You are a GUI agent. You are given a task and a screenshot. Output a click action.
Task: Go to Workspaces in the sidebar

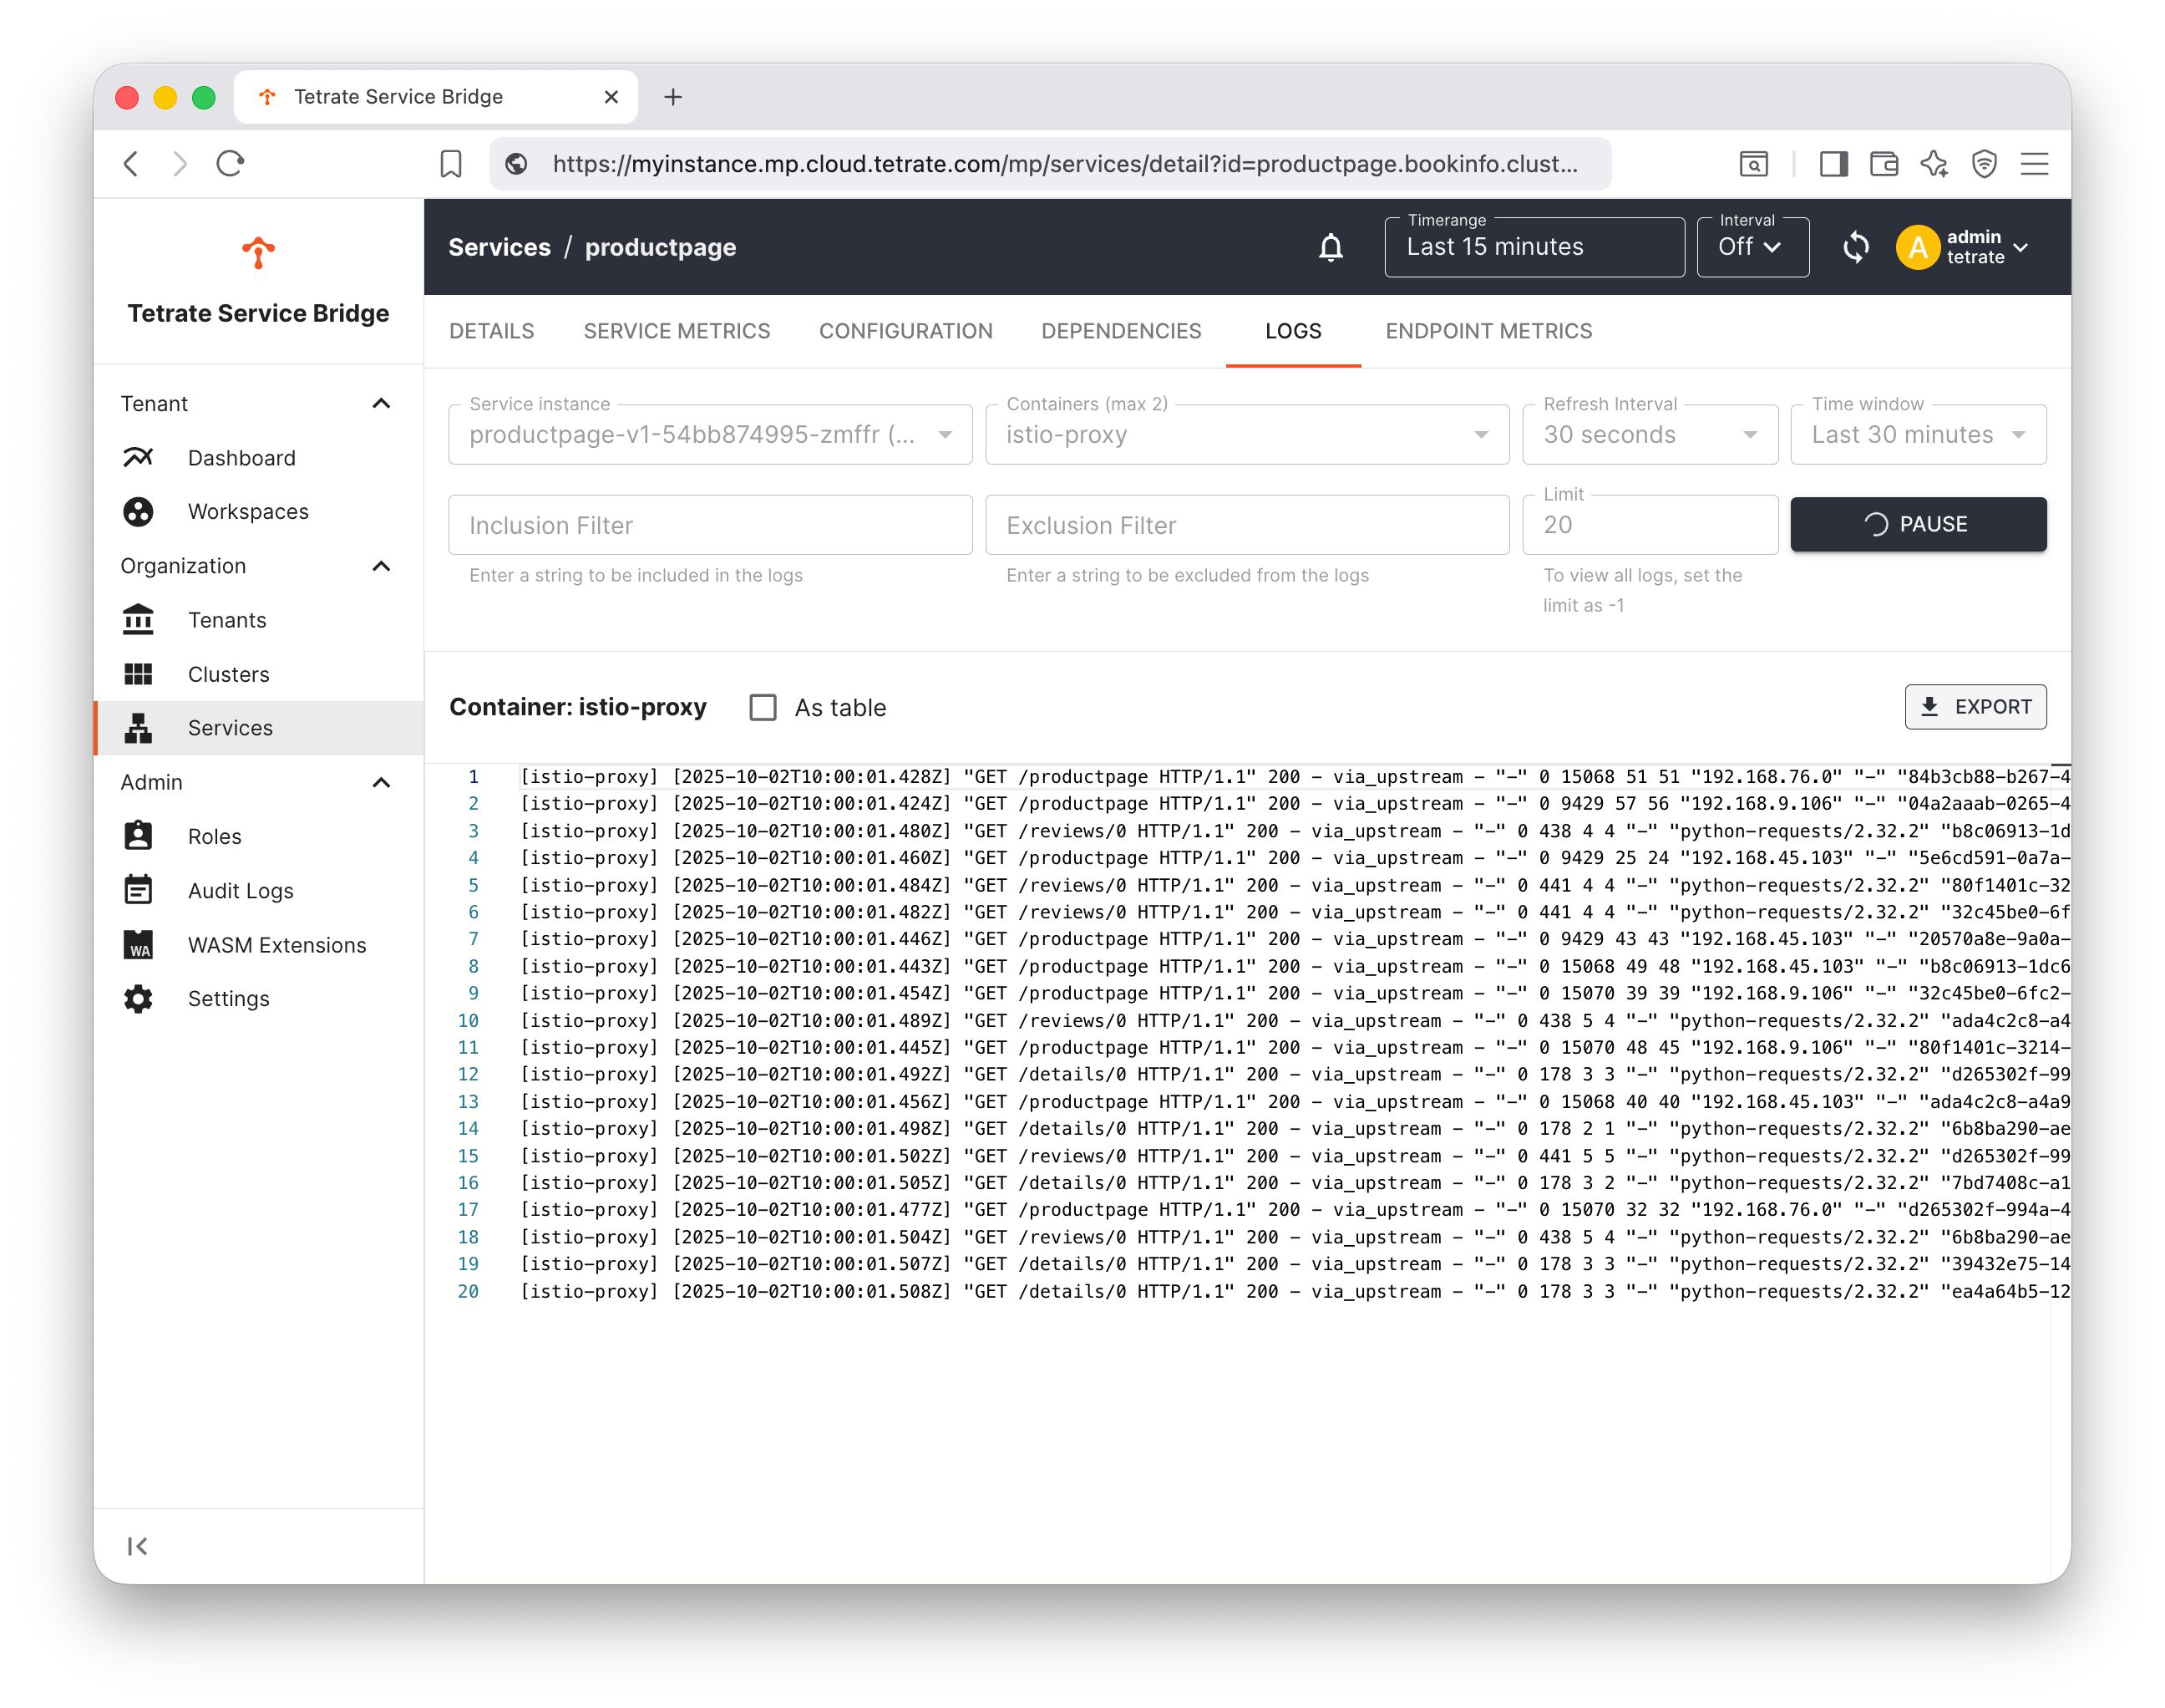pos(248,512)
